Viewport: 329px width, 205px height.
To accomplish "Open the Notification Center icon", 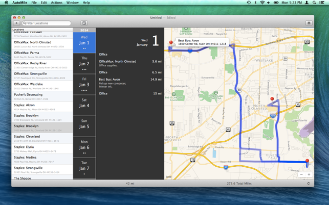I will click(321, 3).
